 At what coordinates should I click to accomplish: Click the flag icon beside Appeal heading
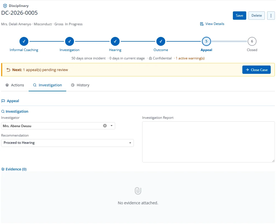(3, 101)
